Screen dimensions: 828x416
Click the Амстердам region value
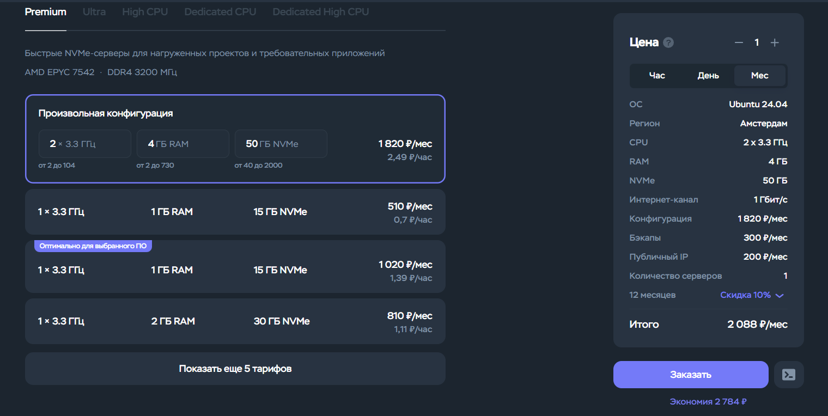(764, 124)
